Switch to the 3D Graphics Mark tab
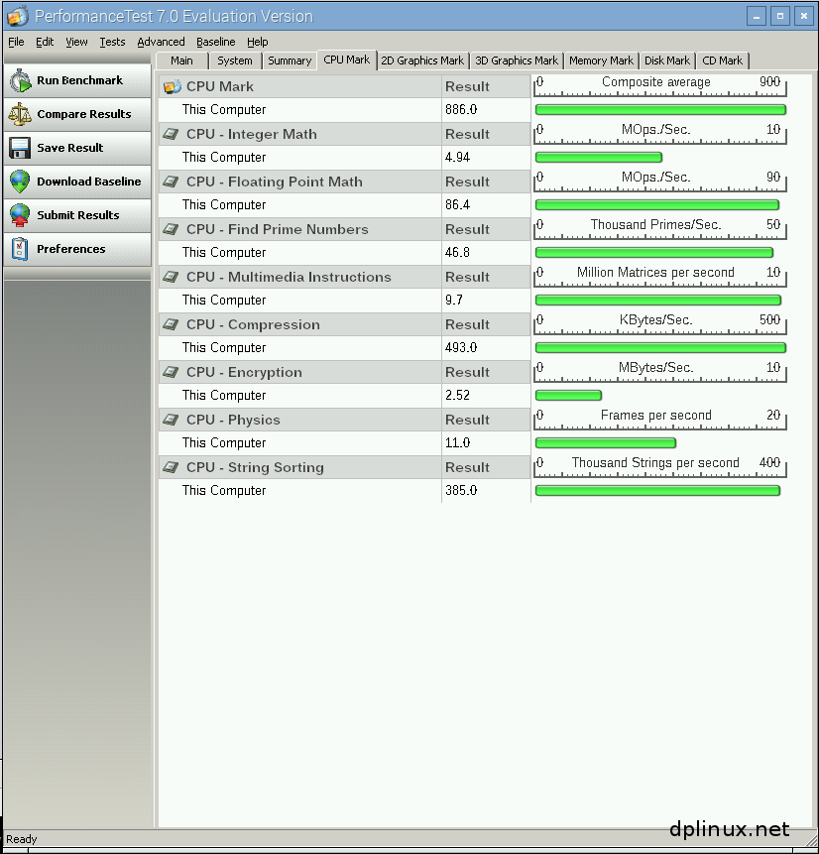 (x=517, y=61)
